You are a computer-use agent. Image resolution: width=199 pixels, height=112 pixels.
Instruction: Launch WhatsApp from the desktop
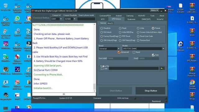(17, 20)
